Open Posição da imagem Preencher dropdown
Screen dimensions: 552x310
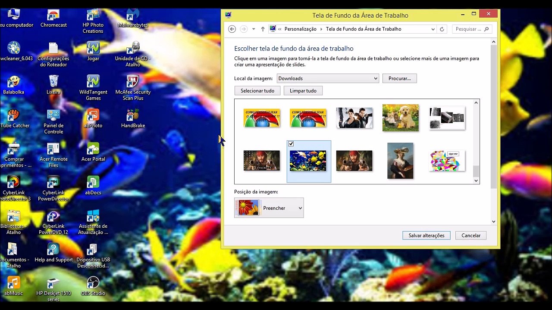pyautogui.click(x=269, y=208)
